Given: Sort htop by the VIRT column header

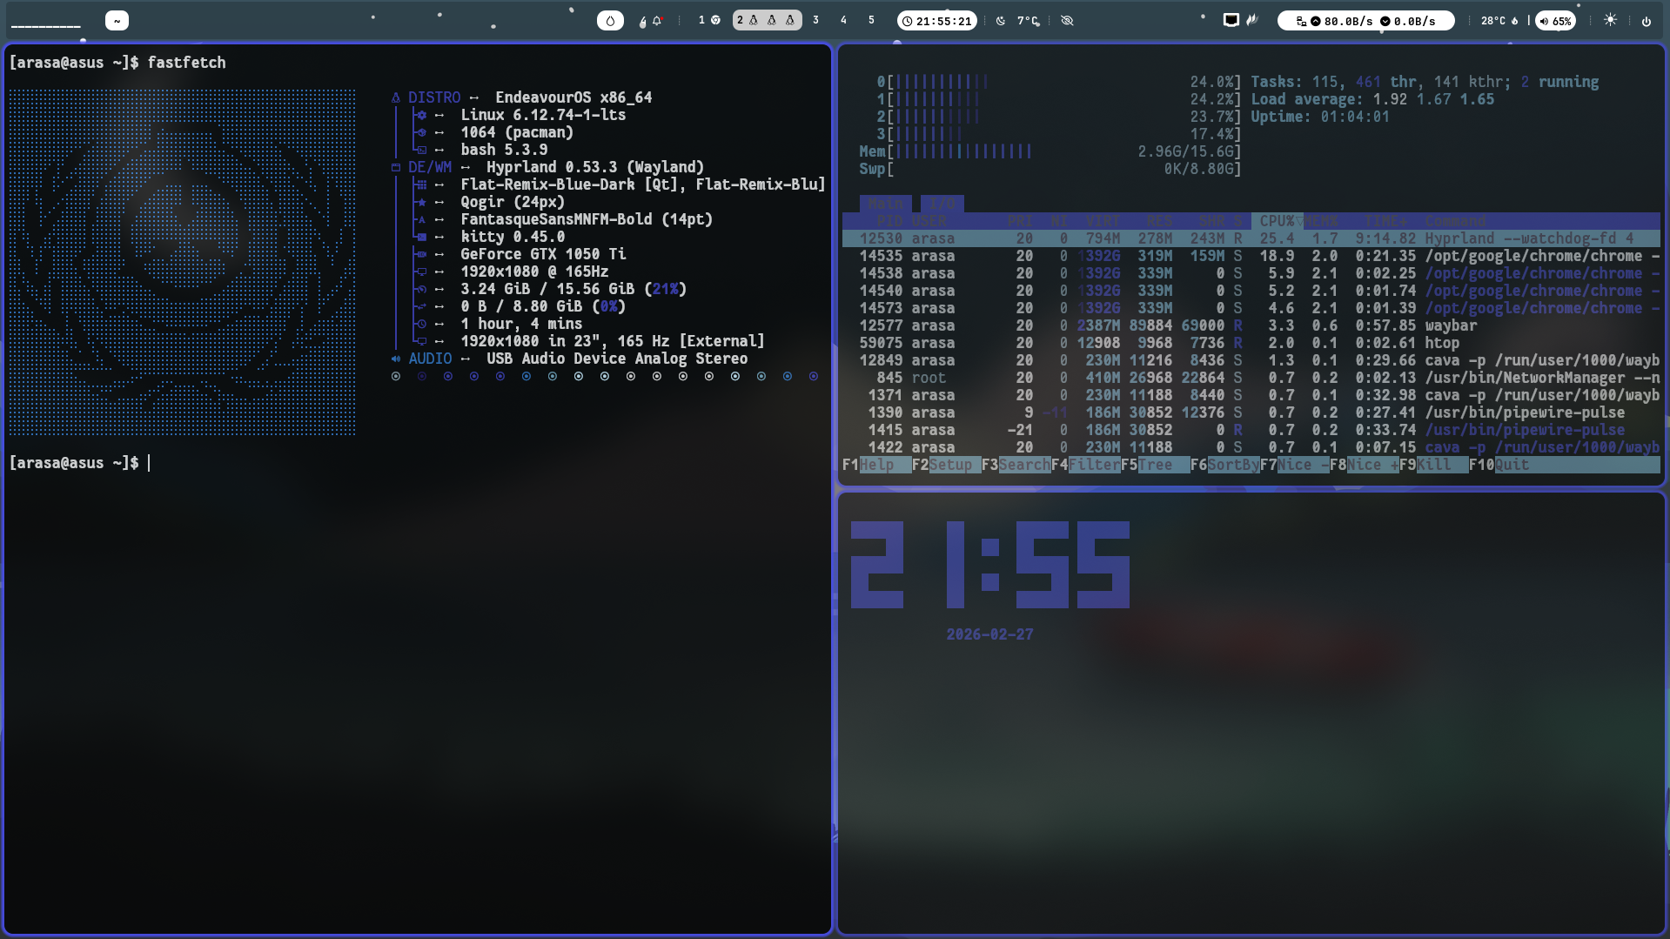Looking at the screenshot, I should pos(1103,221).
